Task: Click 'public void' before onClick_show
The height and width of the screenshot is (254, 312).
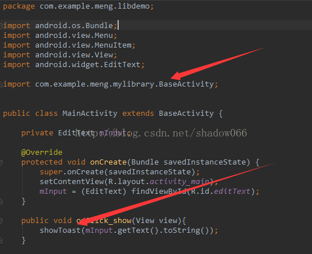Action: pyautogui.click(x=46, y=221)
